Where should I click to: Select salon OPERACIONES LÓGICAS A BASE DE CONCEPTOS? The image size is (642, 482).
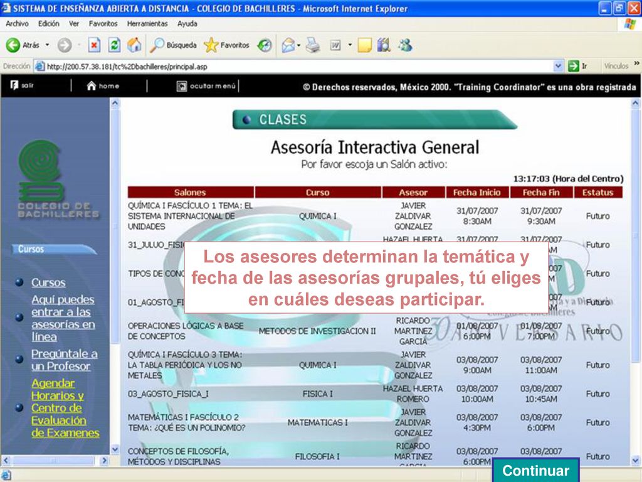(x=186, y=331)
